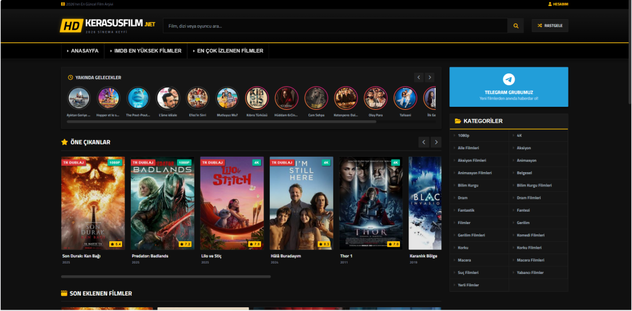The width and height of the screenshot is (632, 311).
Task: Click the 7.2 rating badge on Badlands
Action: coord(185,244)
